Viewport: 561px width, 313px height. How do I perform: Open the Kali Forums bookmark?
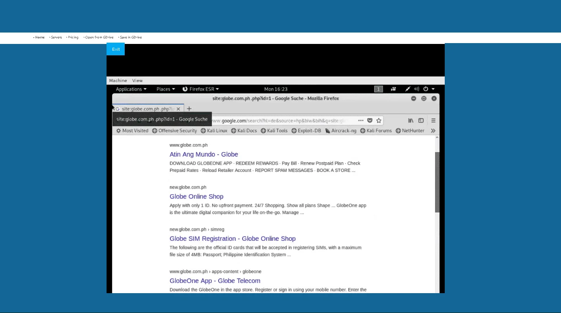tap(376, 131)
